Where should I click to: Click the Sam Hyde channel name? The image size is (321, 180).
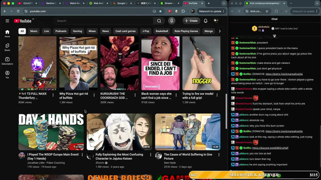coord(170,163)
